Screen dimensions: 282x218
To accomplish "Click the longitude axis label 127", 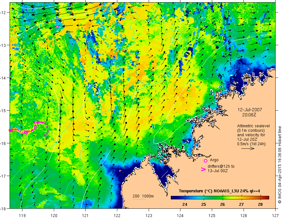I will [275, 215].
